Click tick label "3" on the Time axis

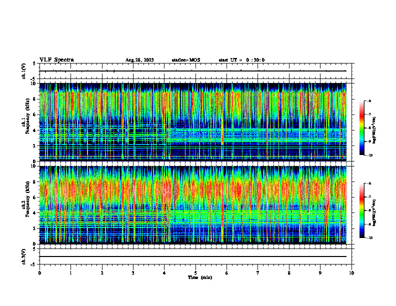(133, 273)
